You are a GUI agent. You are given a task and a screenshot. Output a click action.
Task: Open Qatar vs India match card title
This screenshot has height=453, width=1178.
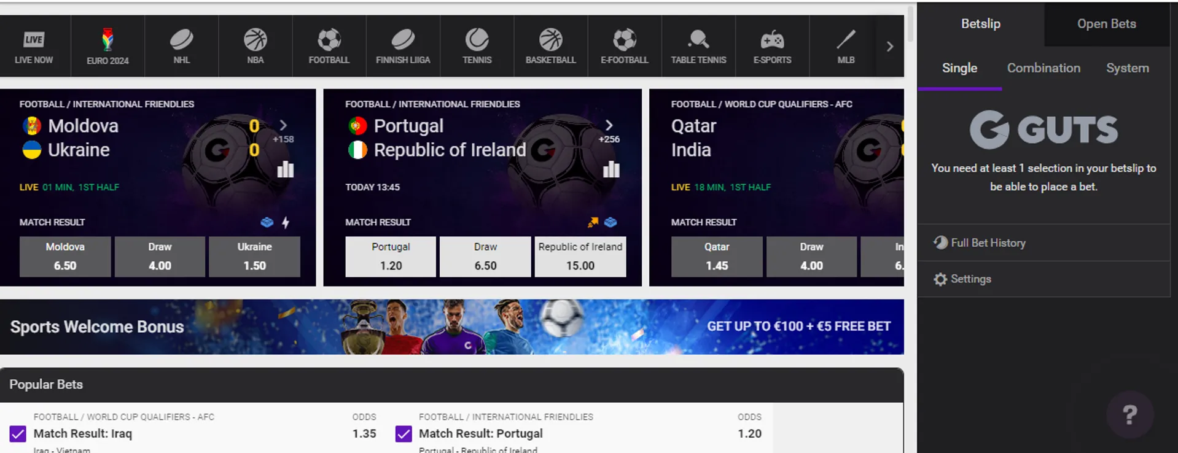693,137
